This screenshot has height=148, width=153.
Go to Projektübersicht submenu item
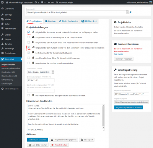point(8,65)
